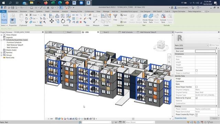Close the active {3D} view tab

(98, 32)
